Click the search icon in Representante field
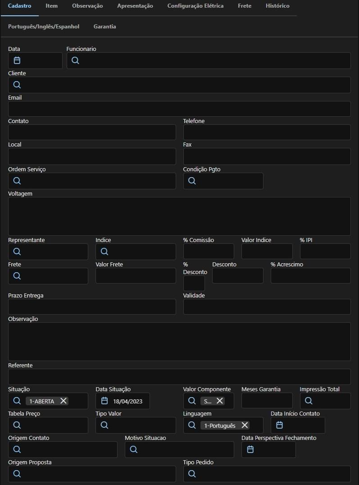Screen dimensions: 359x485 17,252
